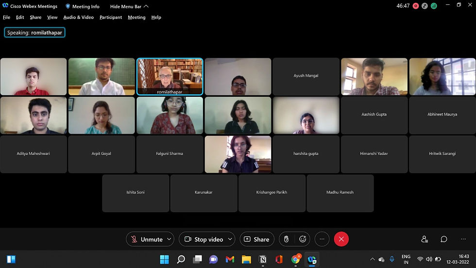Open taskbar Search magnifier icon
Screen dimensions: 476x268
(x=181, y=260)
